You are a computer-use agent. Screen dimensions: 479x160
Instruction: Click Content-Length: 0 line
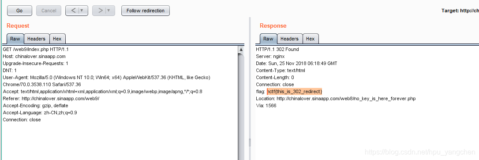(x=275, y=77)
